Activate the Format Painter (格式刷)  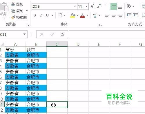pos(19,17)
